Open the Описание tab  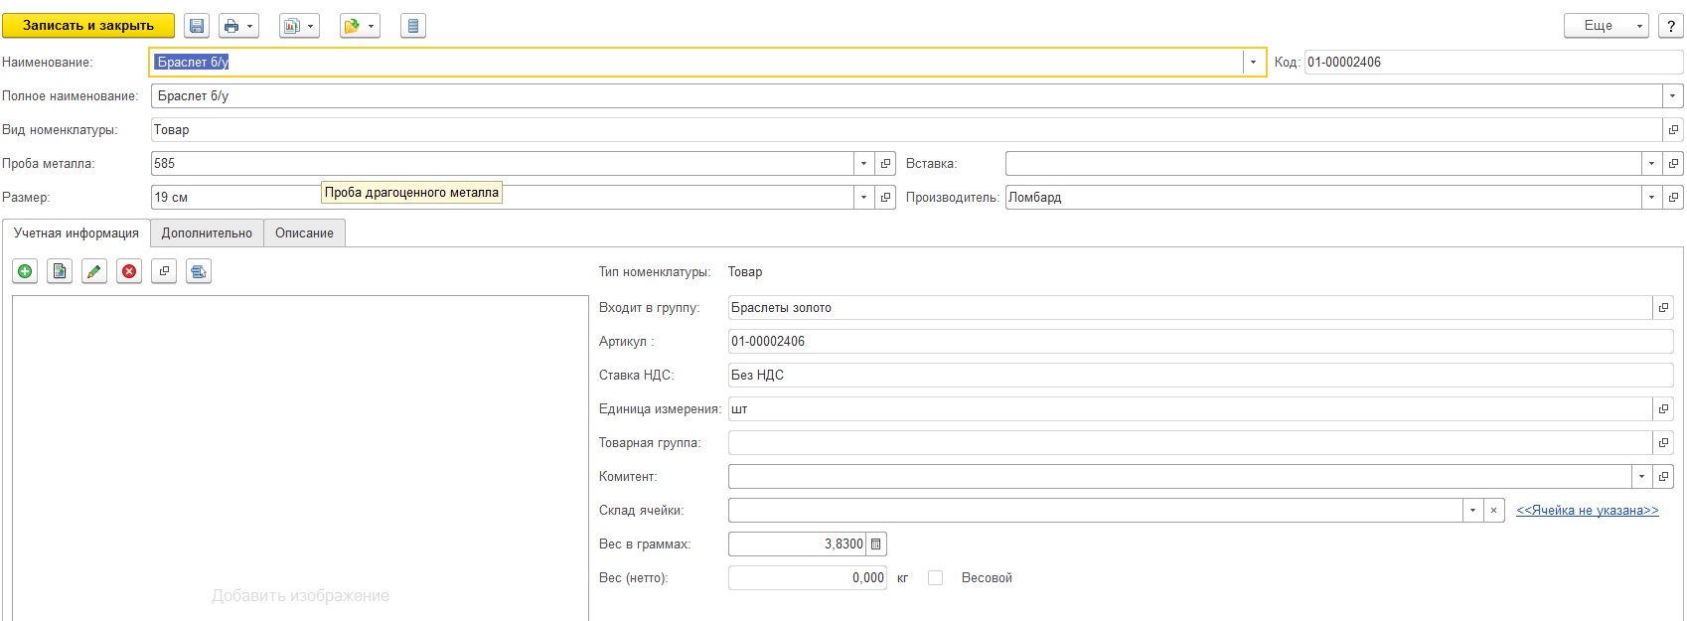(304, 233)
